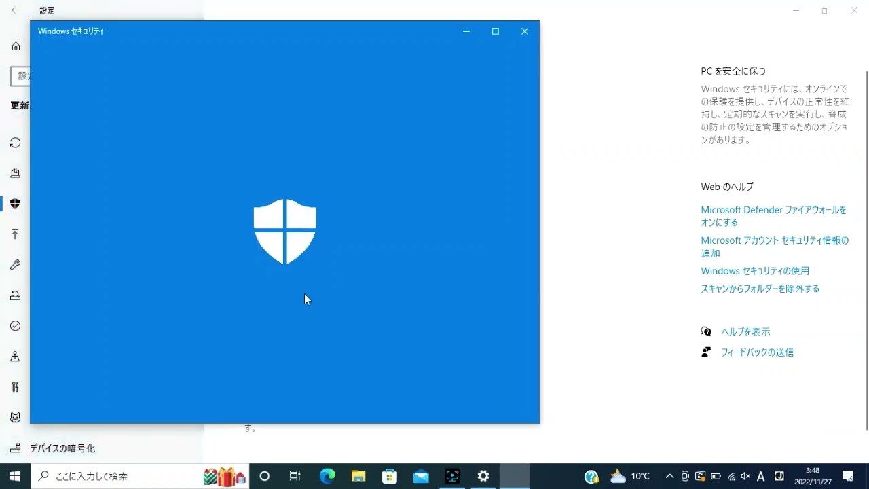Minimize the Windows セキュリティ window
The image size is (869, 489).
pyautogui.click(x=466, y=31)
